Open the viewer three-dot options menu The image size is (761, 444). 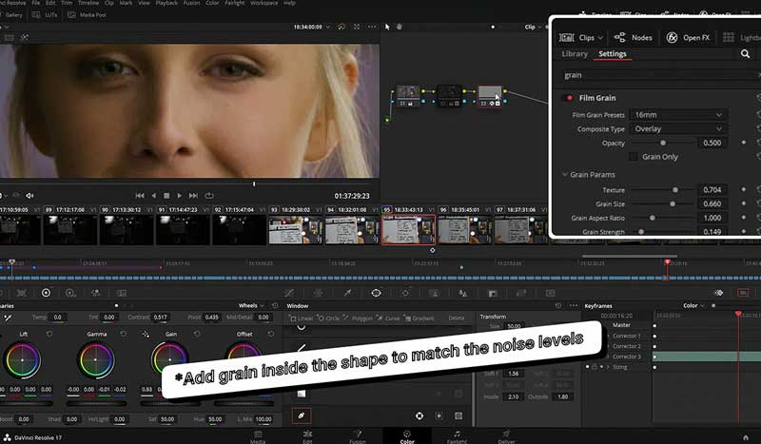click(372, 27)
